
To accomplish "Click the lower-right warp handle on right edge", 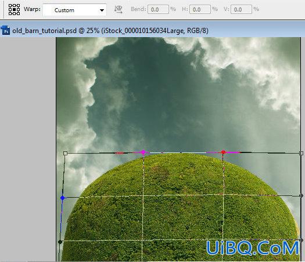I will pos(302,240).
